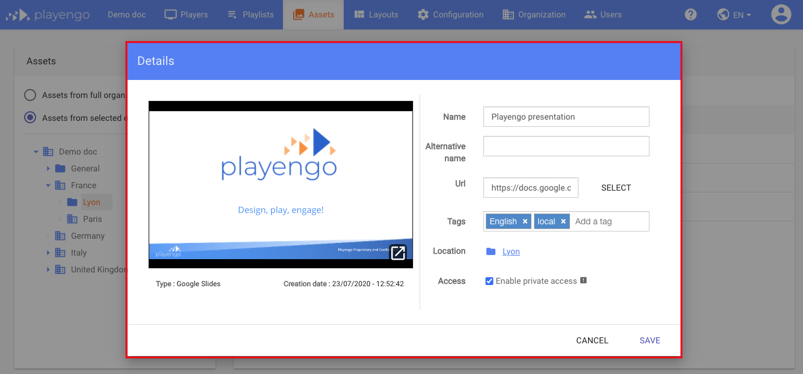The width and height of the screenshot is (803, 374).
Task: Open slide preview in new window icon
Action: [x=398, y=253]
